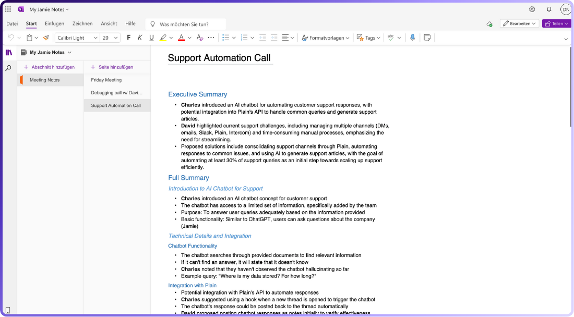The image size is (574, 317).
Task: Show more font options ellipsis
Action: tap(211, 38)
